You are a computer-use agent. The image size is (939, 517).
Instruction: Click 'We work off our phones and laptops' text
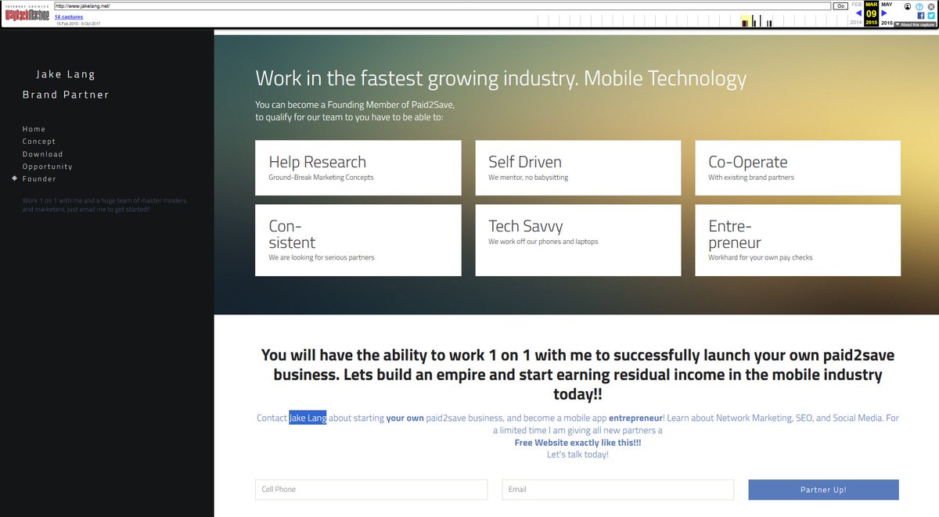coord(543,242)
